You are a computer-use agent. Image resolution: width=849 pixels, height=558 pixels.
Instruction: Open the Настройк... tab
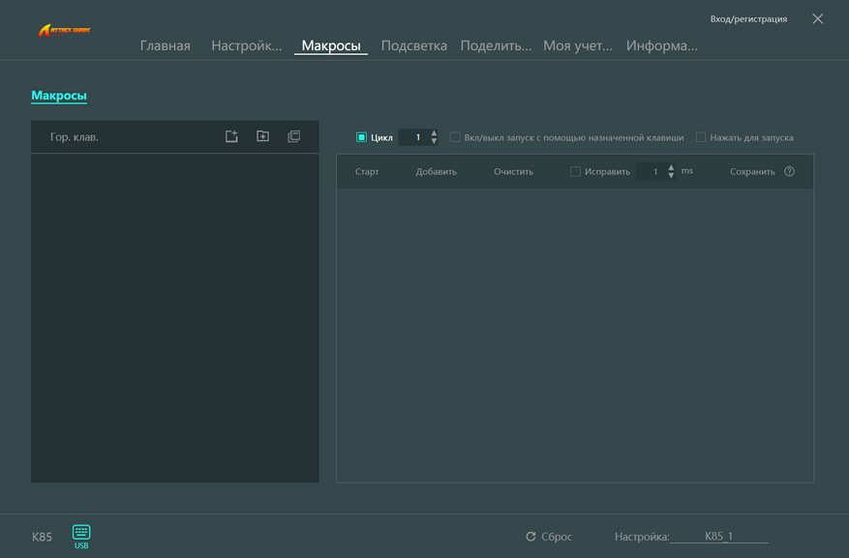246,45
